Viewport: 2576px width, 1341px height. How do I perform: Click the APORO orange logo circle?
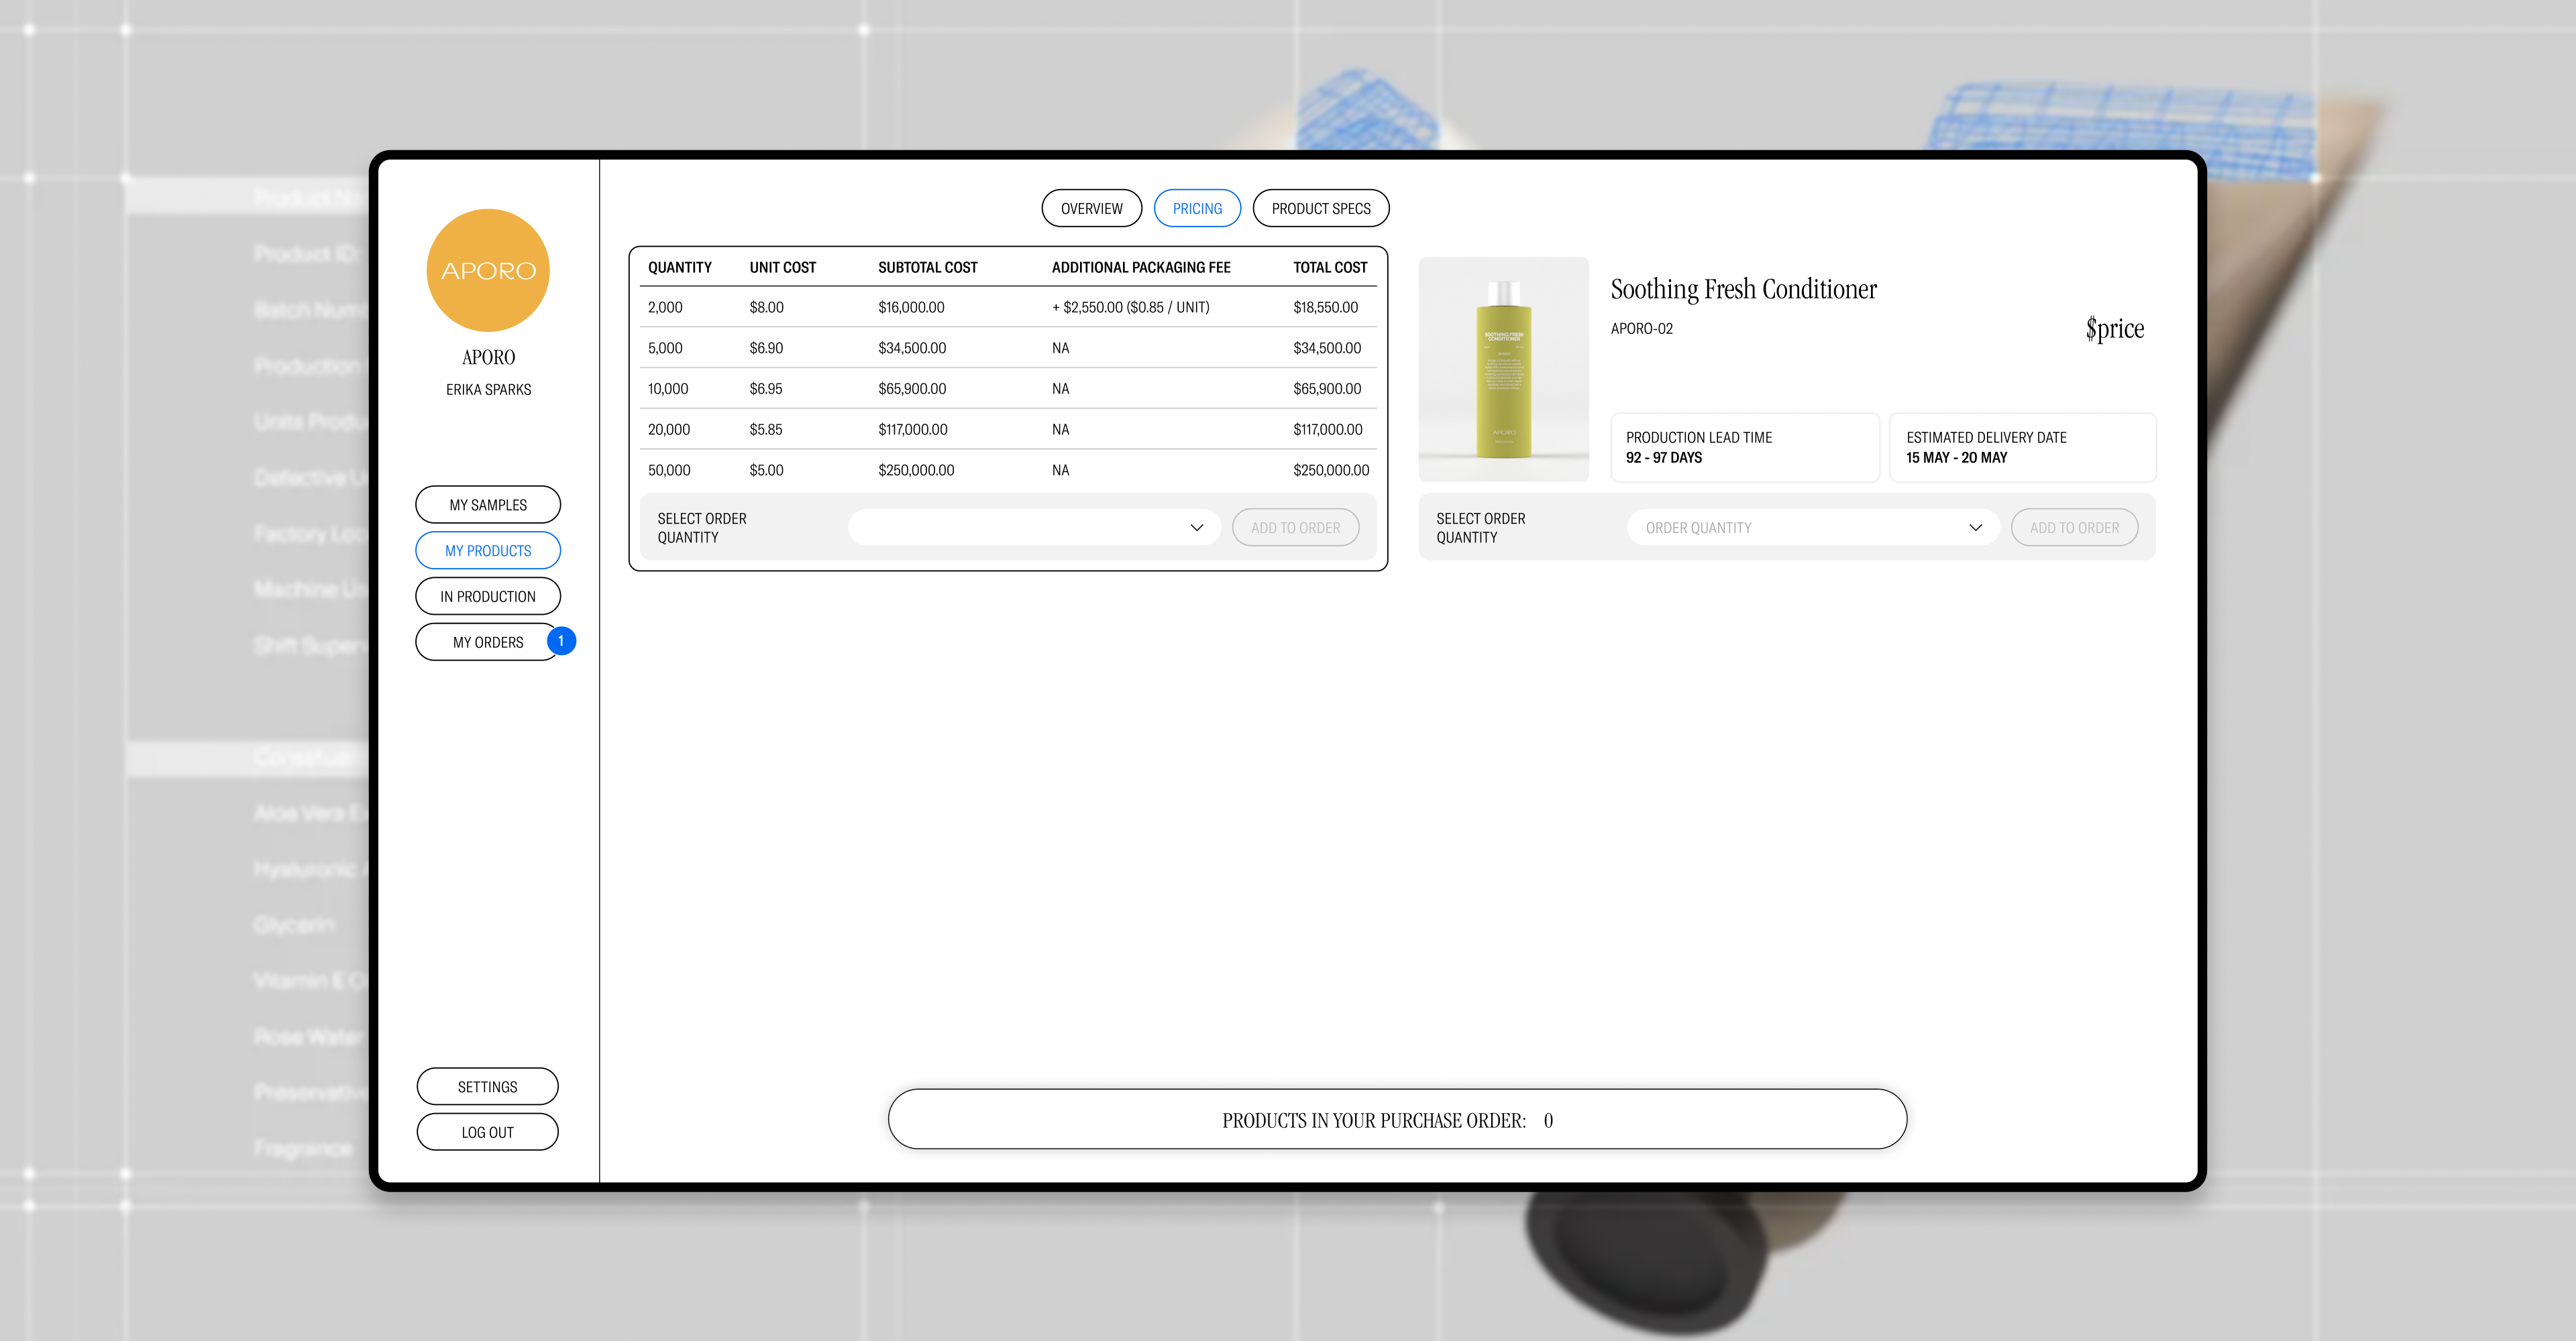[488, 270]
